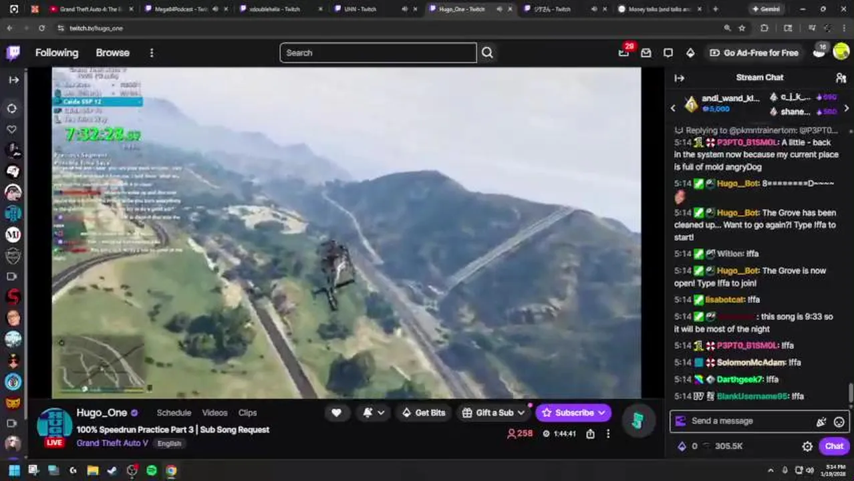Toggle the follow heart button

point(336,413)
